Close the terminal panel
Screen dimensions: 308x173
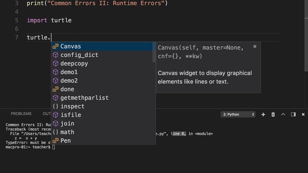303,114
